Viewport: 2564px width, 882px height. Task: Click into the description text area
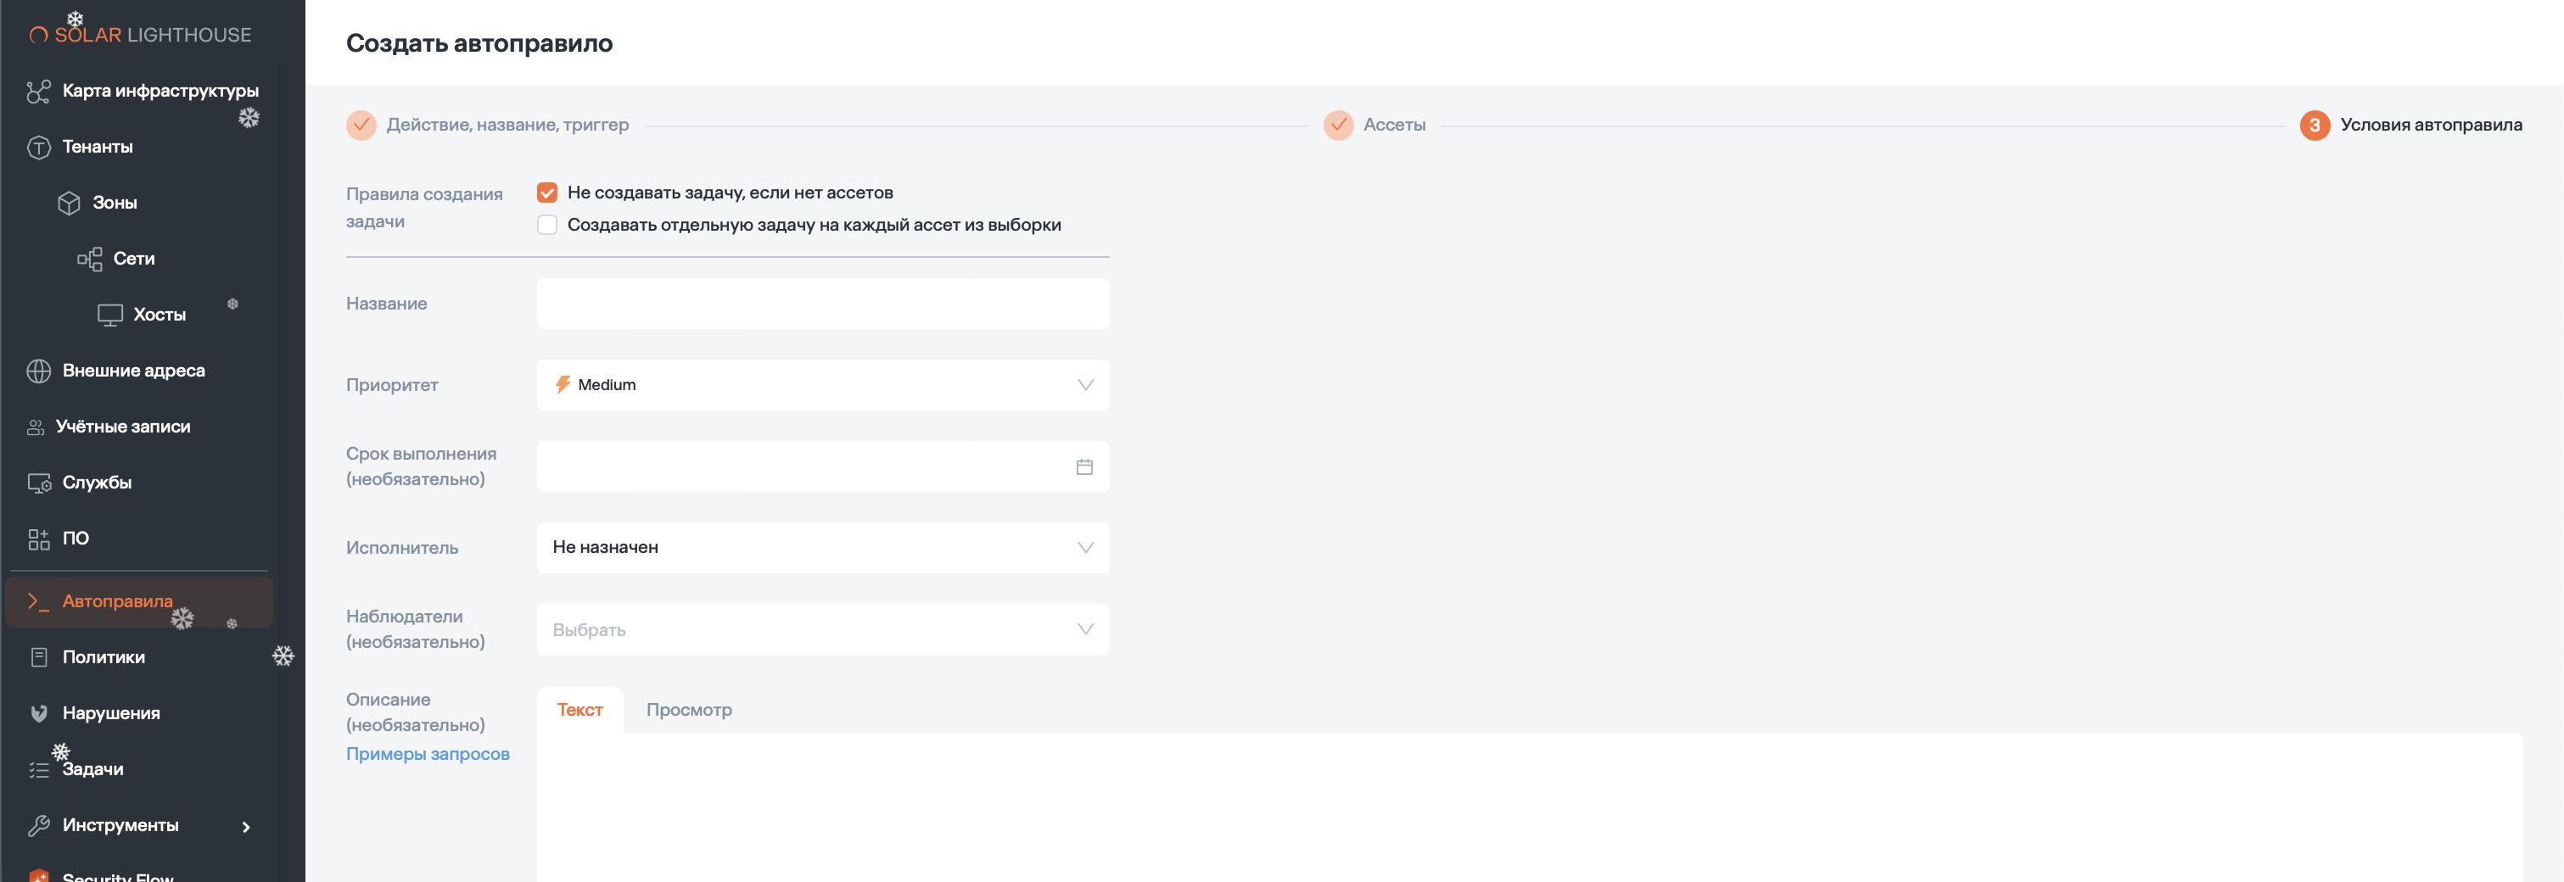tap(1529, 807)
